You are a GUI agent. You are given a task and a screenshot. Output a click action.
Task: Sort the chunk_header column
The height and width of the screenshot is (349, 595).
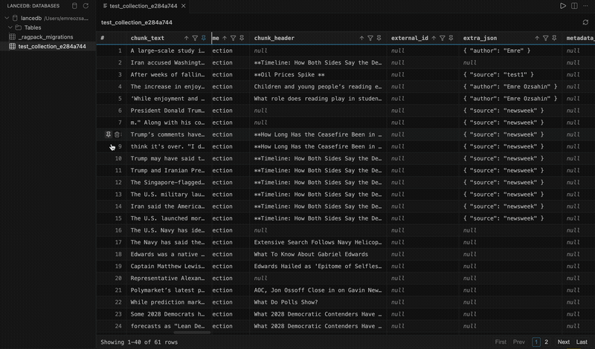point(361,38)
